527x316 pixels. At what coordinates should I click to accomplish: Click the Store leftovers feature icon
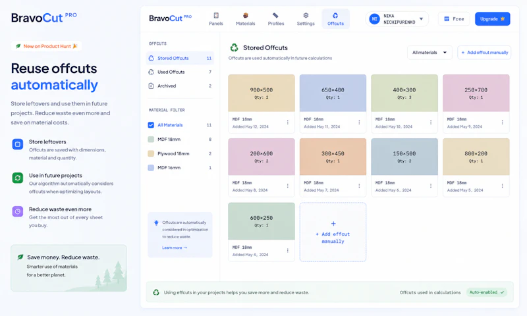pos(18,144)
